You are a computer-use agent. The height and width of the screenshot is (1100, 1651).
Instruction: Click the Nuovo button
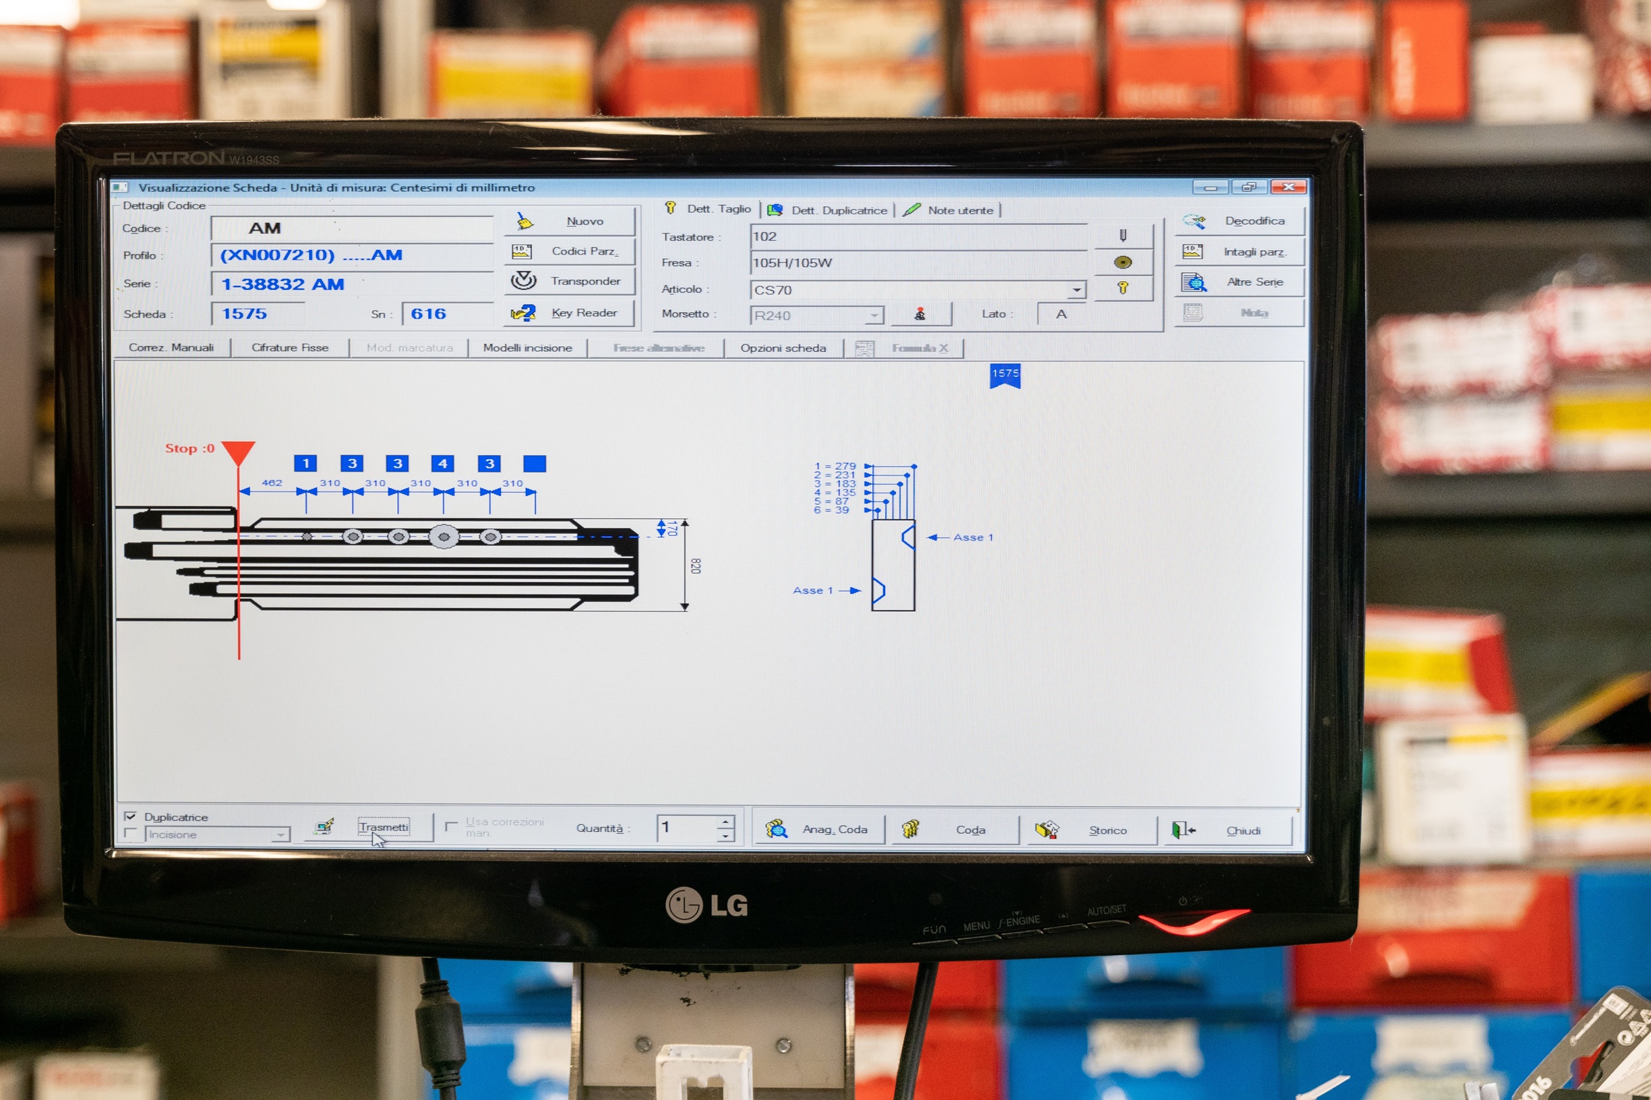point(569,222)
